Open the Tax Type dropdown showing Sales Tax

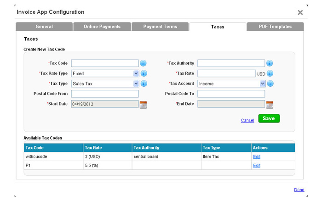(x=105, y=84)
